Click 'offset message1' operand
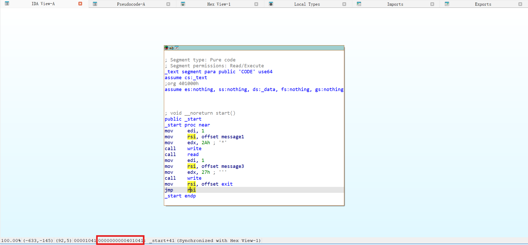The height and width of the screenshot is (245, 528). click(223, 137)
